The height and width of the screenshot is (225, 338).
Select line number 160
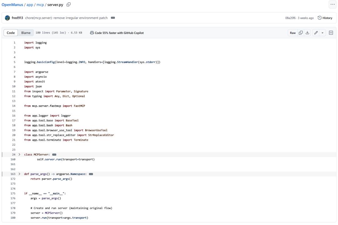click(13, 160)
